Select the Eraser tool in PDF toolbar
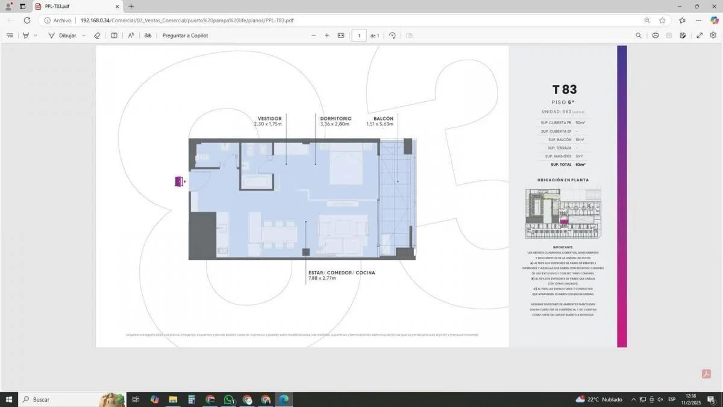 click(x=97, y=36)
